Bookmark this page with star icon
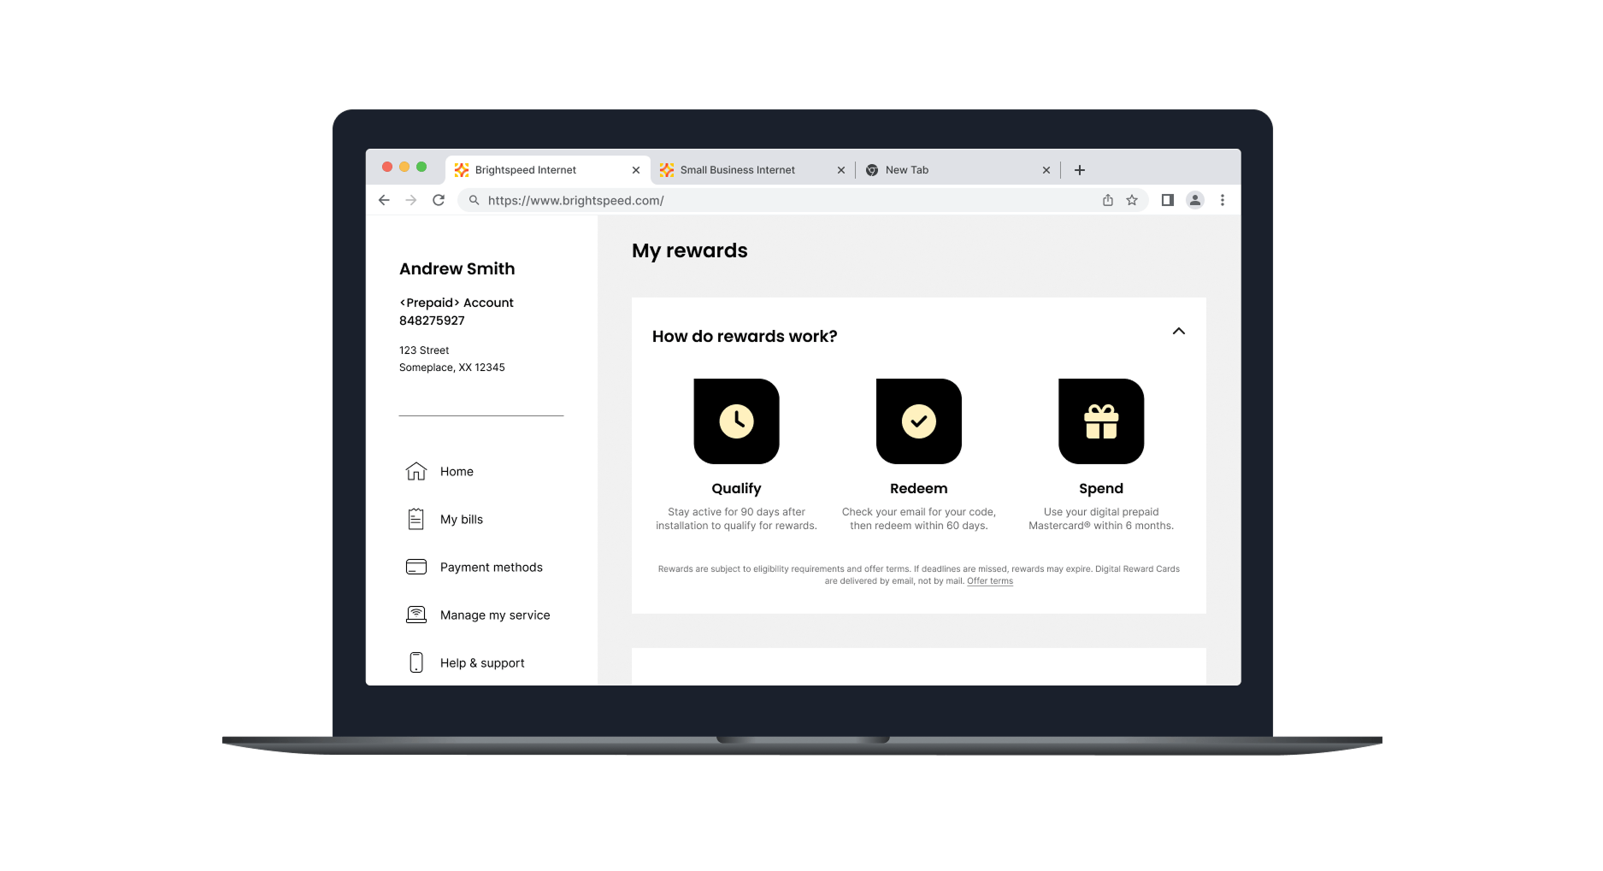1603x871 pixels. [x=1132, y=200]
